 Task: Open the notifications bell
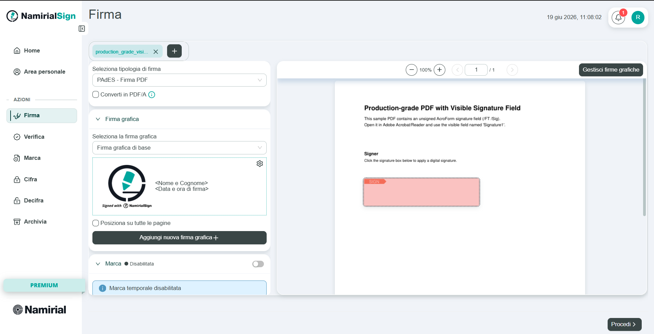618,17
